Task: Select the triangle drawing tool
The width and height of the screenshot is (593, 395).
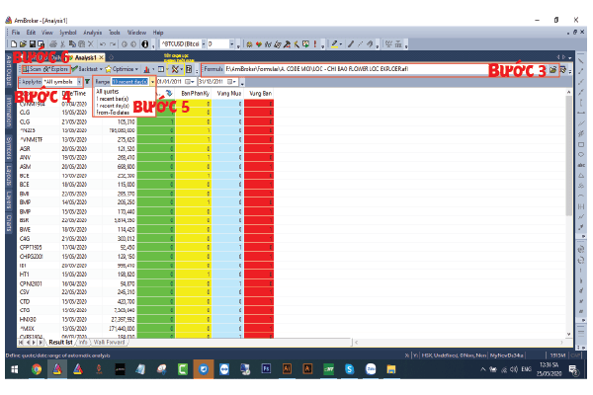Action: coord(581,176)
